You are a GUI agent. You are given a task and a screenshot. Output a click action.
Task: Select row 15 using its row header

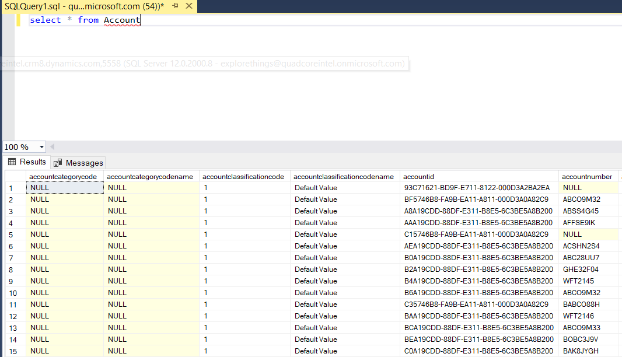(x=12, y=351)
